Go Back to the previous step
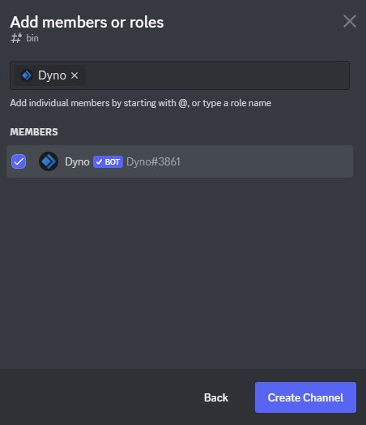Screen dimensions: 366x425 (216, 397)
